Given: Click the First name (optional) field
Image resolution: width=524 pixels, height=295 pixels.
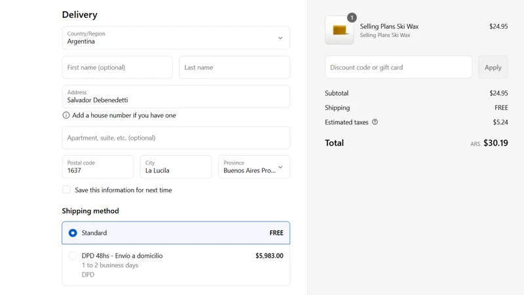Looking at the screenshot, I should coord(117,68).
